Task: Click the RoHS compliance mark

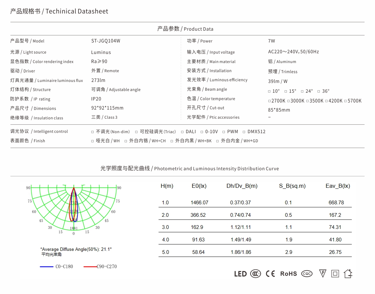Action: point(288,274)
